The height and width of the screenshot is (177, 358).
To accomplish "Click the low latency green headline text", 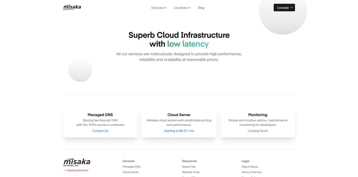I will (188, 44).
